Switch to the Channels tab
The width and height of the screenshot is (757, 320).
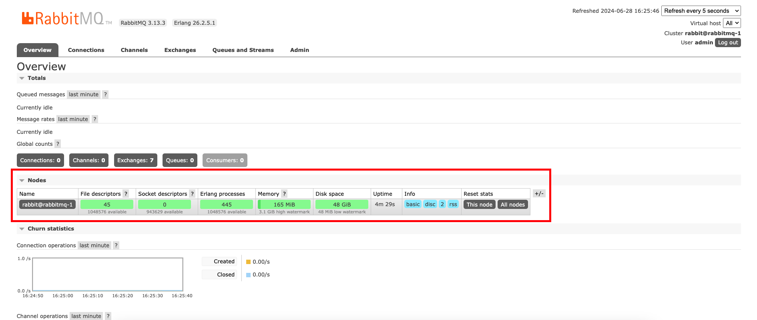(135, 50)
